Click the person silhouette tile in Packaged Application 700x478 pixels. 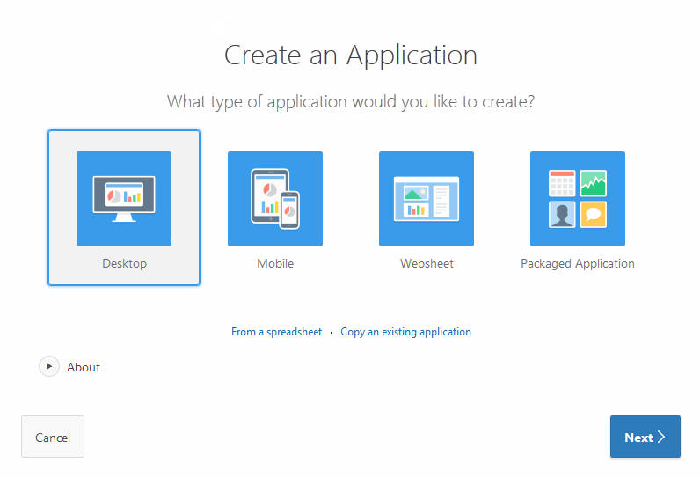point(562,215)
